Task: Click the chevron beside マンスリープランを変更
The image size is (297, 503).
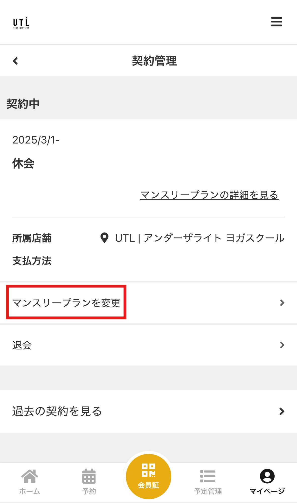Action: point(282,303)
